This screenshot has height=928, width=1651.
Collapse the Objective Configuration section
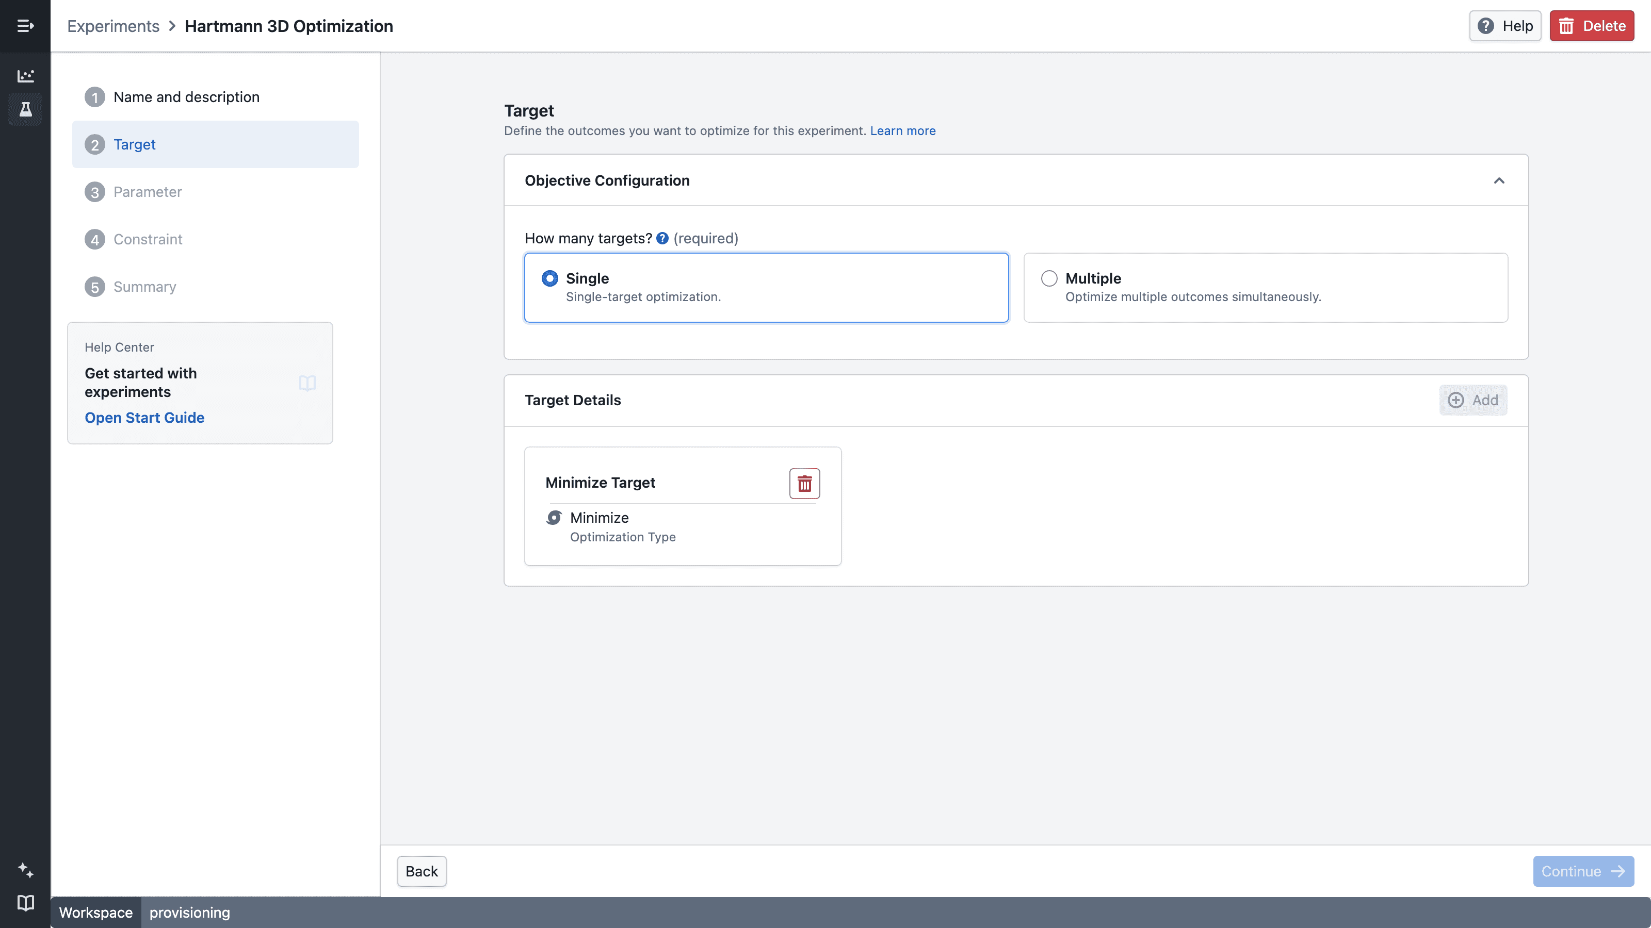1498,180
